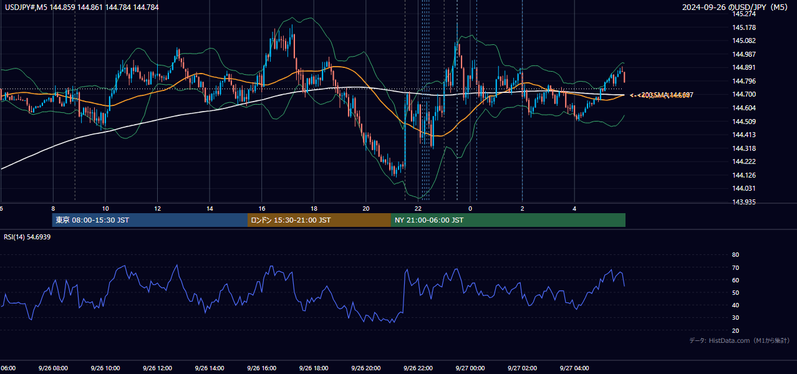This screenshot has width=797, height=374.
Task: Select the NY 21:00-06:00 JST session bar
Action: pos(508,220)
